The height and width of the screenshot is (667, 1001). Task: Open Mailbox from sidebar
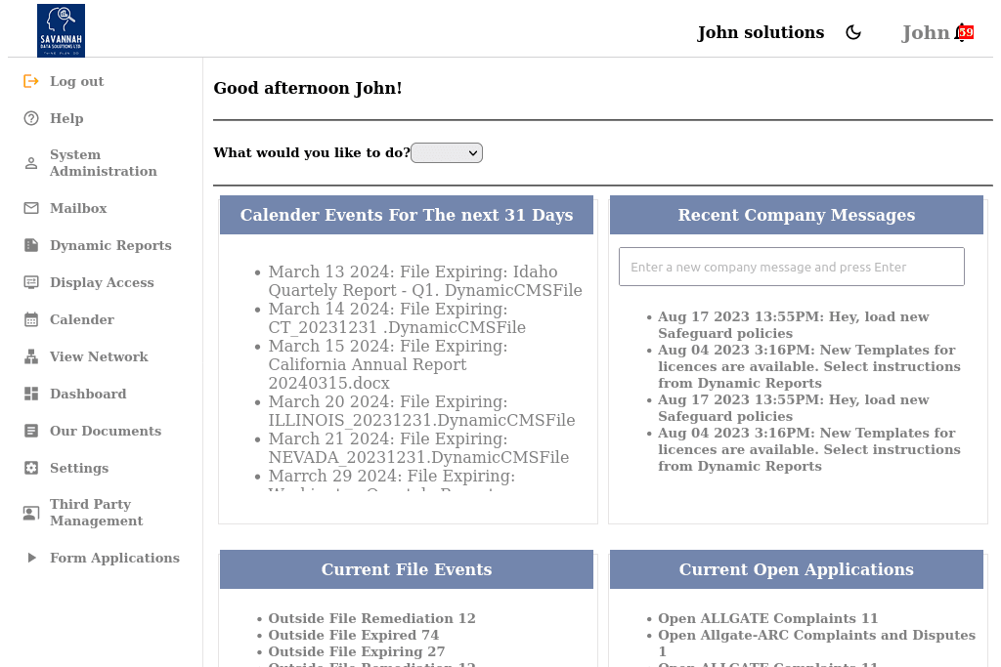click(x=78, y=208)
